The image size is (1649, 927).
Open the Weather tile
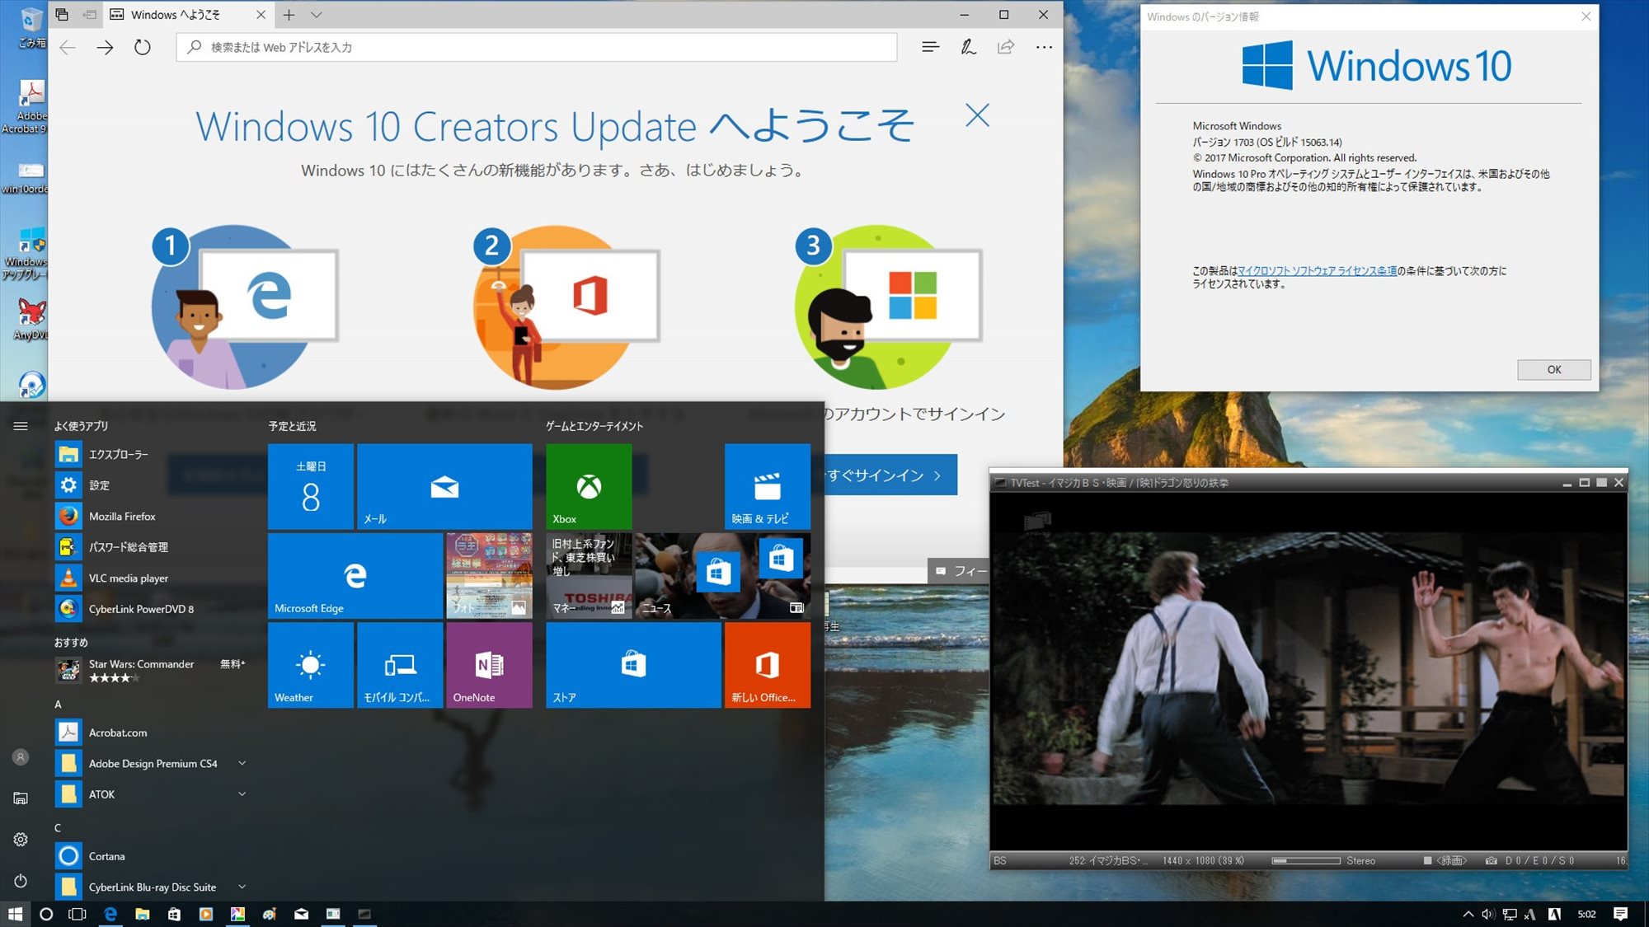coord(310,665)
